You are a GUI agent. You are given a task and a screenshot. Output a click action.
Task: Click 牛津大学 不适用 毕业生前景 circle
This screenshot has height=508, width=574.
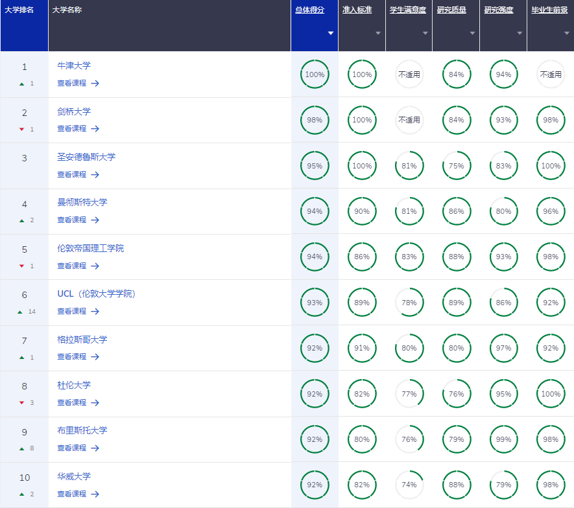(551, 75)
